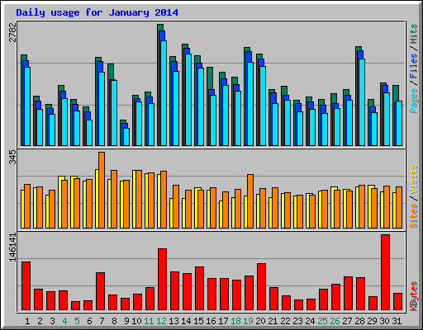Viewport: 423px width, 330px height.
Task: Click the green day label 19
Action: [x=248, y=321]
